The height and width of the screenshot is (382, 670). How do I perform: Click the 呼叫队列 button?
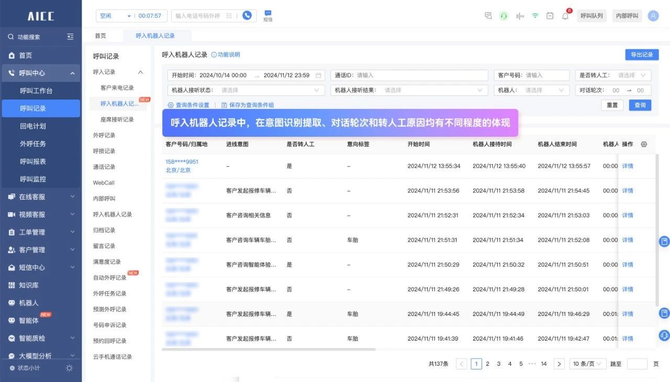[591, 16]
